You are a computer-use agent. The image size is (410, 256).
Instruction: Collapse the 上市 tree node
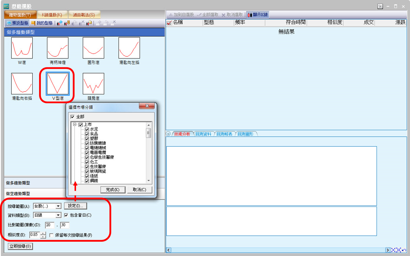pos(75,125)
